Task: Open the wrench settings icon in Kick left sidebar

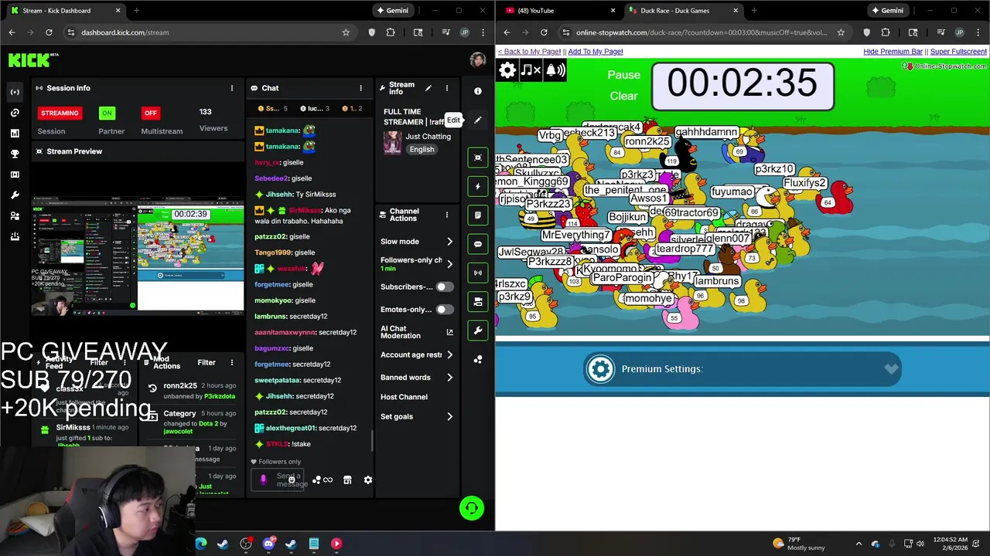Action: tap(15, 195)
